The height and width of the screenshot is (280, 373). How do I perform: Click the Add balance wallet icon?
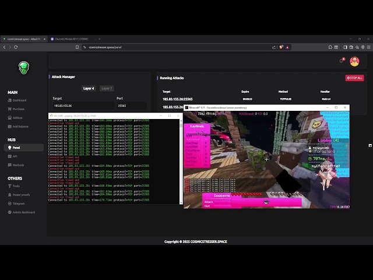(x=9, y=127)
